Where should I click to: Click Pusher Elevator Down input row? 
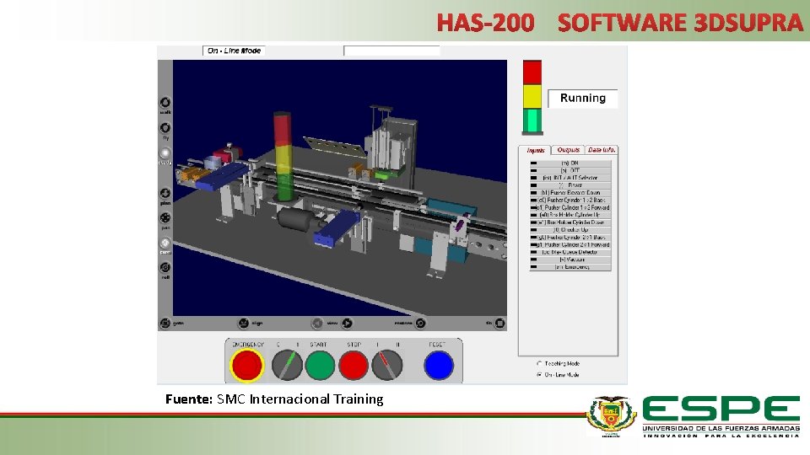click(570, 192)
